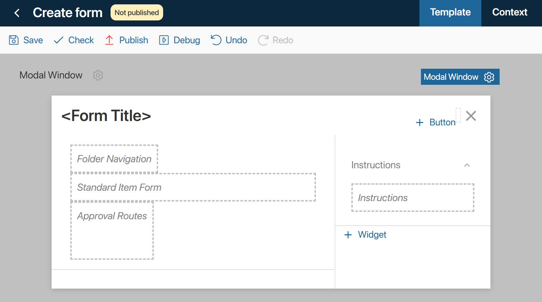Select the Instructions widget placeholder
The width and height of the screenshot is (542, 302).
pyautogui.click(x=413, y=198)
